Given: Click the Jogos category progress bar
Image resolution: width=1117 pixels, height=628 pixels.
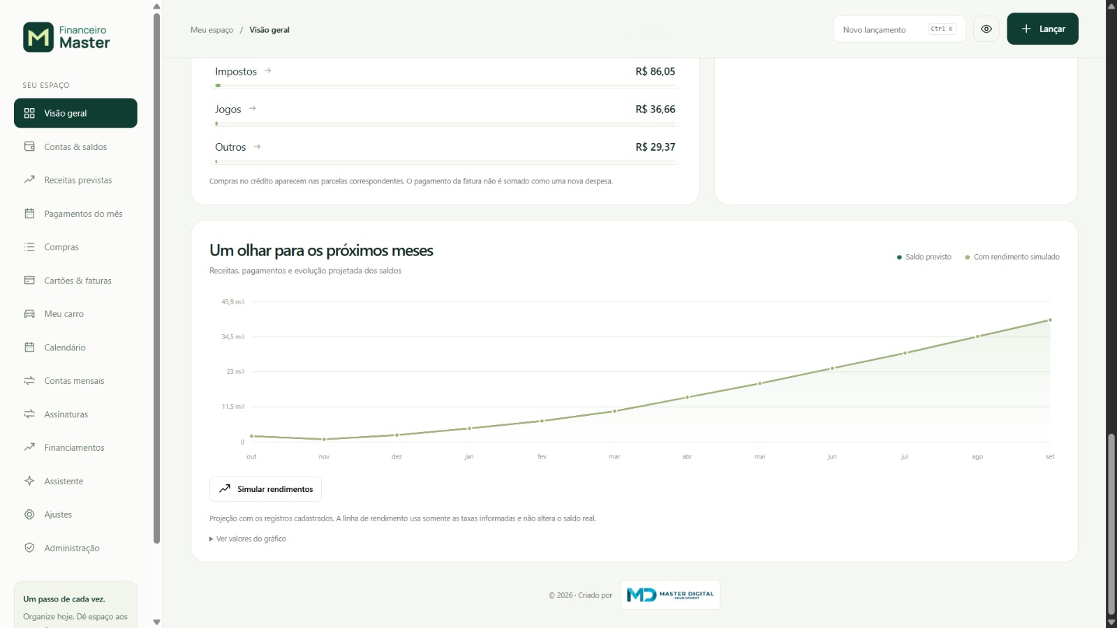Looking at the screenshot, I should click(445, 124).
